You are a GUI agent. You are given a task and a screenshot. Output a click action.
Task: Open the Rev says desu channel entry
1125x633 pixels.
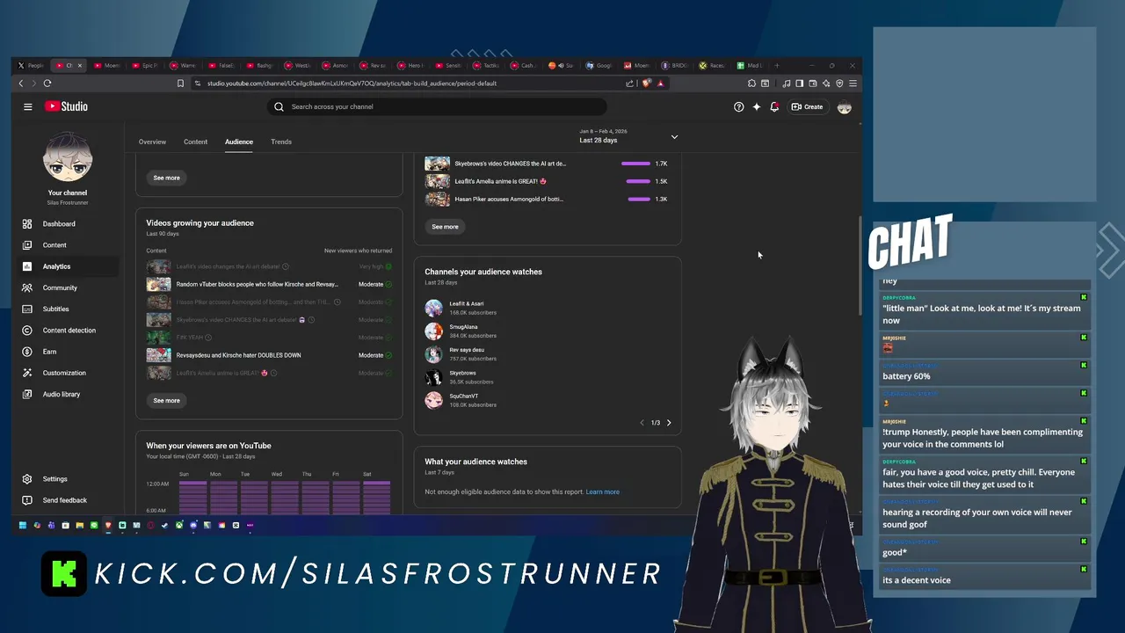(461, 353)
